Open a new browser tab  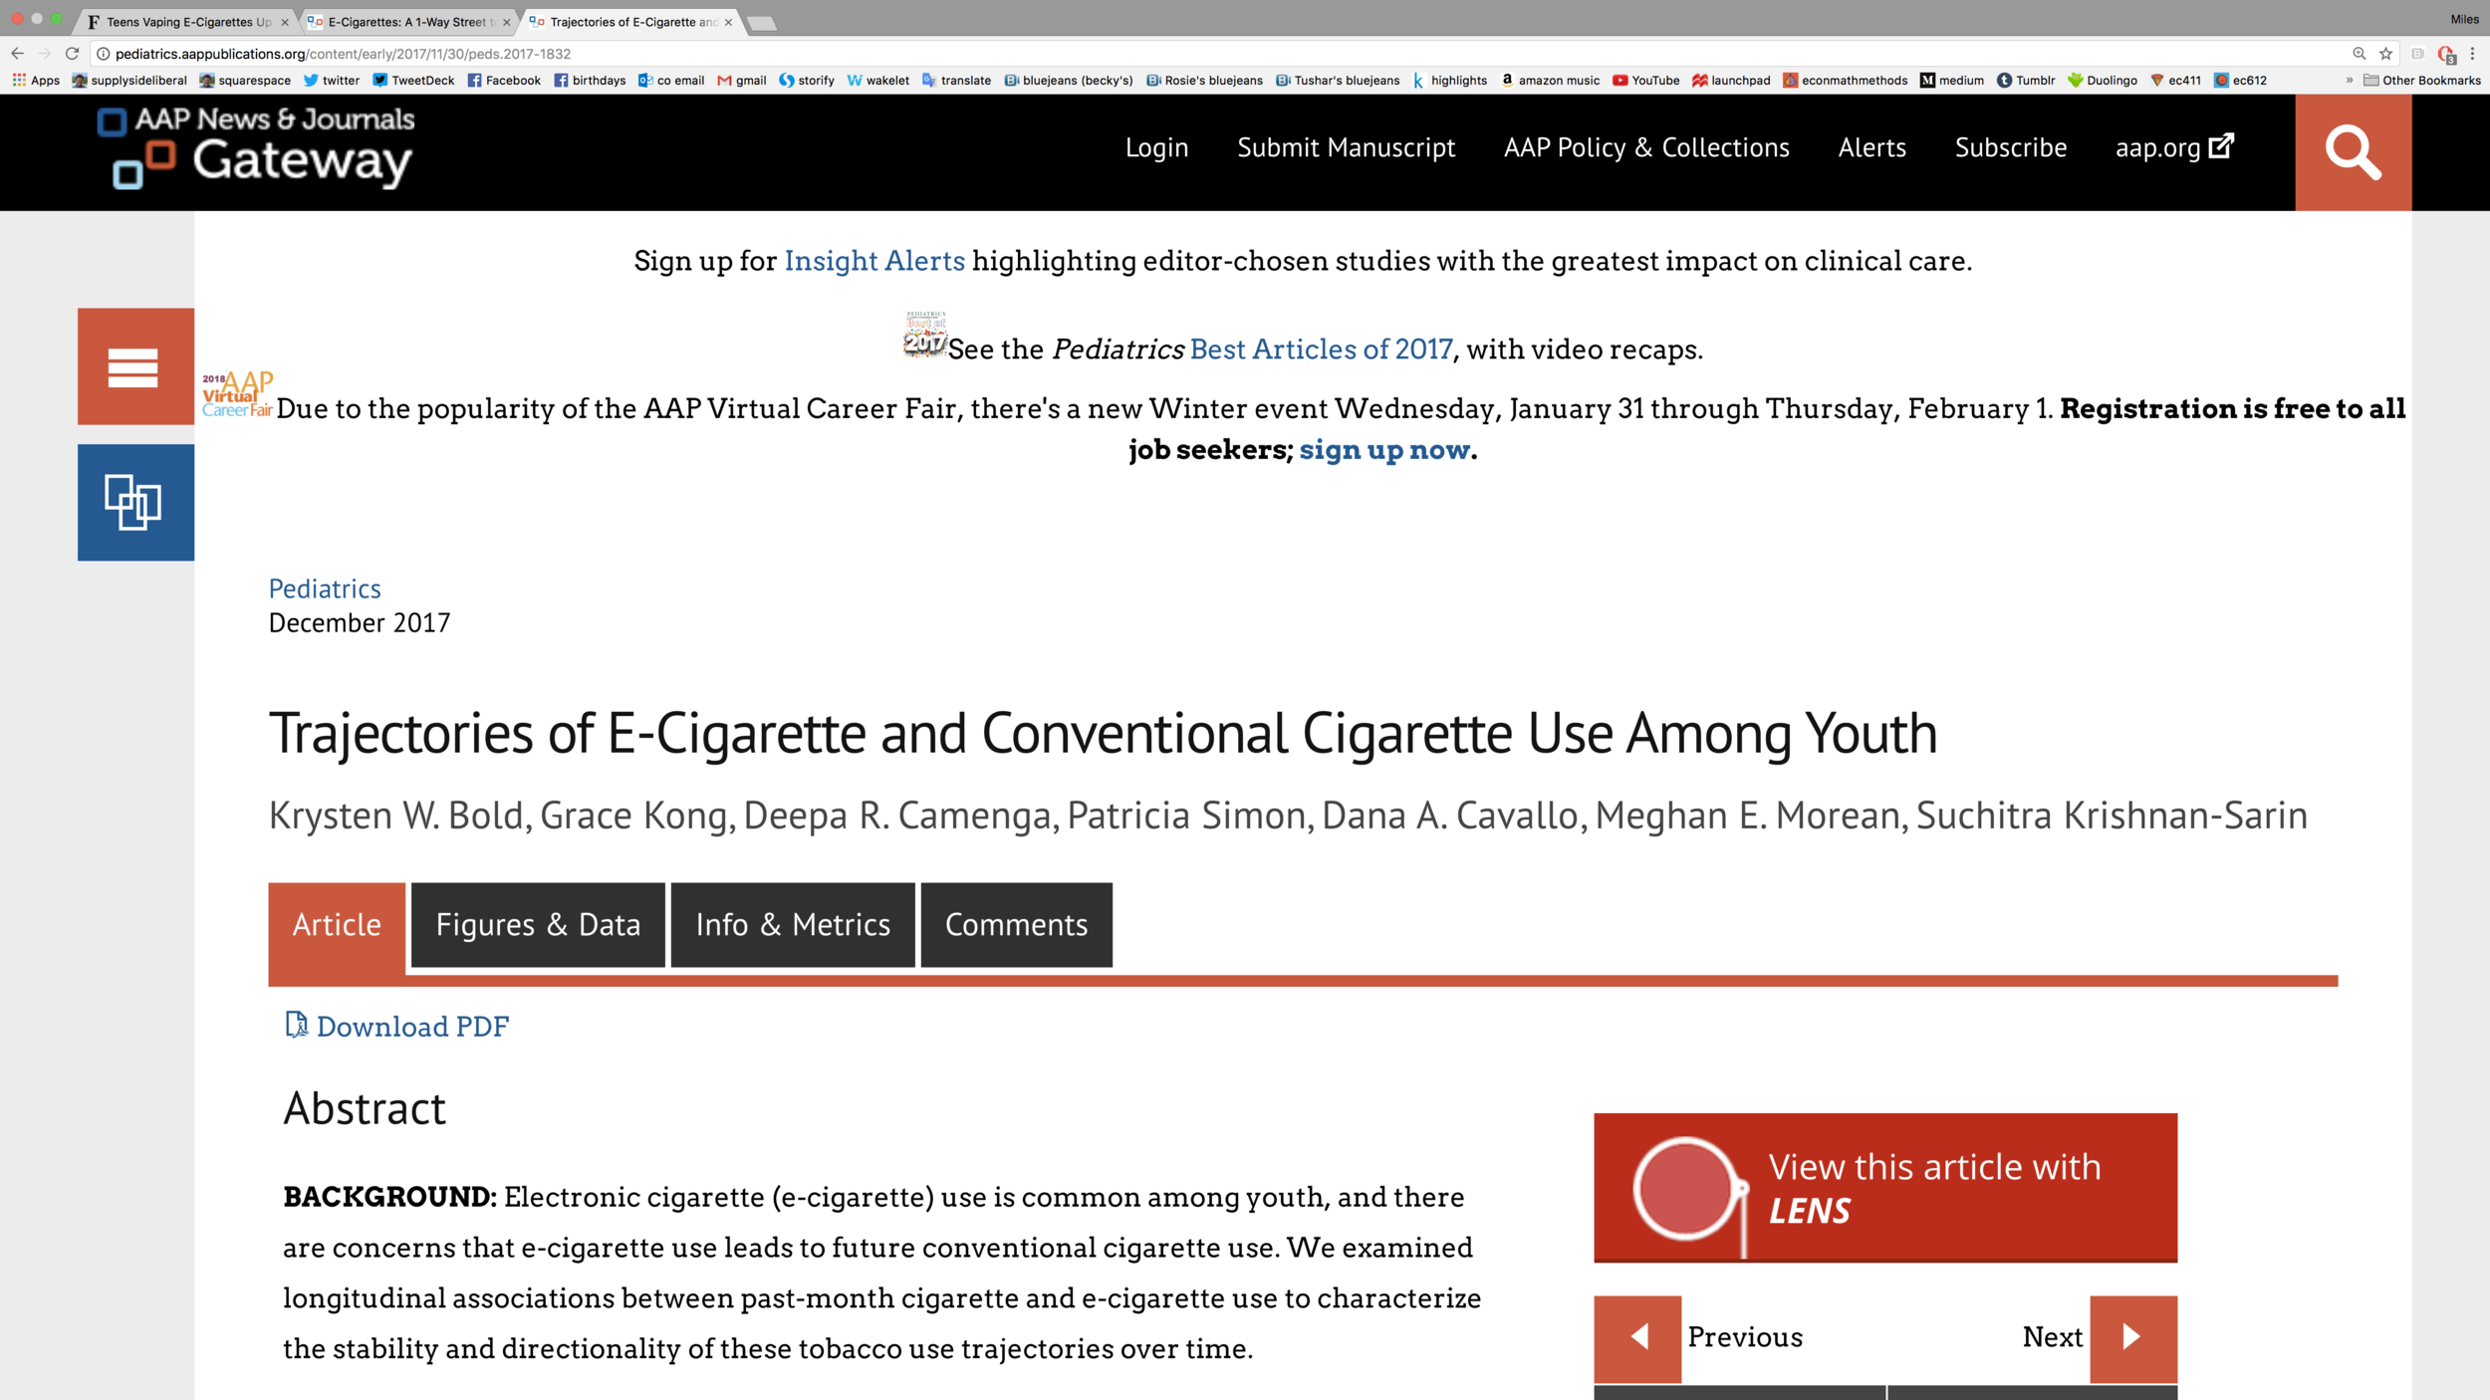tap(761, 23)
